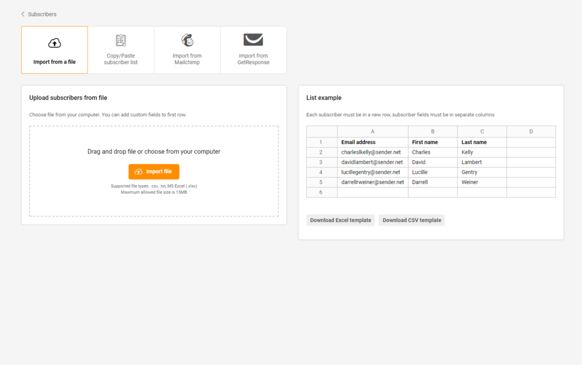Image resolution: width=582 pixels, height=365 pixels.
Task: Click the Kelly last name cell
Action: coord(482,152)
